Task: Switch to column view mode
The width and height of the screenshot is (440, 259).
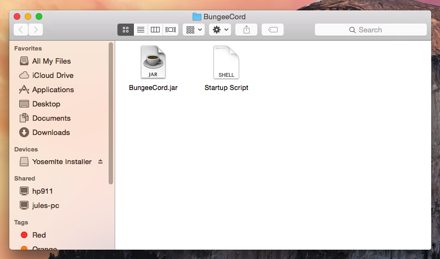Action: pos(155,30)
